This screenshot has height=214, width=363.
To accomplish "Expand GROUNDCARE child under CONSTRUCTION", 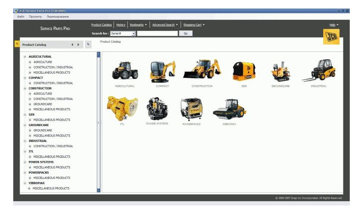I will 30,104.
